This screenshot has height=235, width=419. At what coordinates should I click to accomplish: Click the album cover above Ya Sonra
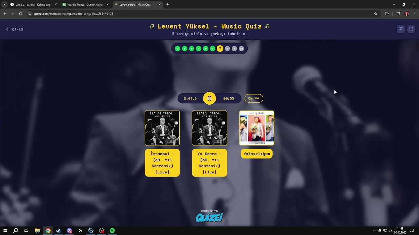[209, 128]
